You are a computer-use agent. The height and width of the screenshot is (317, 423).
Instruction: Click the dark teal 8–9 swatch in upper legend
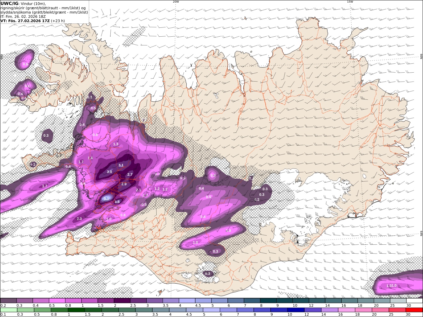tap(269, 301)
